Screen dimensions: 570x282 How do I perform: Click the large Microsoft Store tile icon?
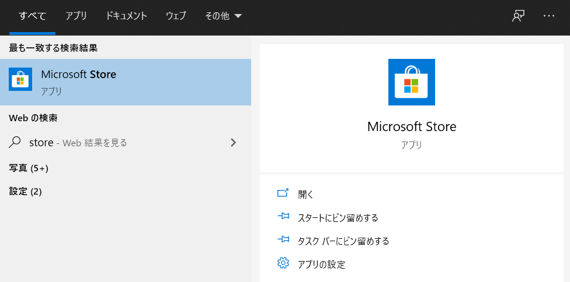click(x=412, y=82)
